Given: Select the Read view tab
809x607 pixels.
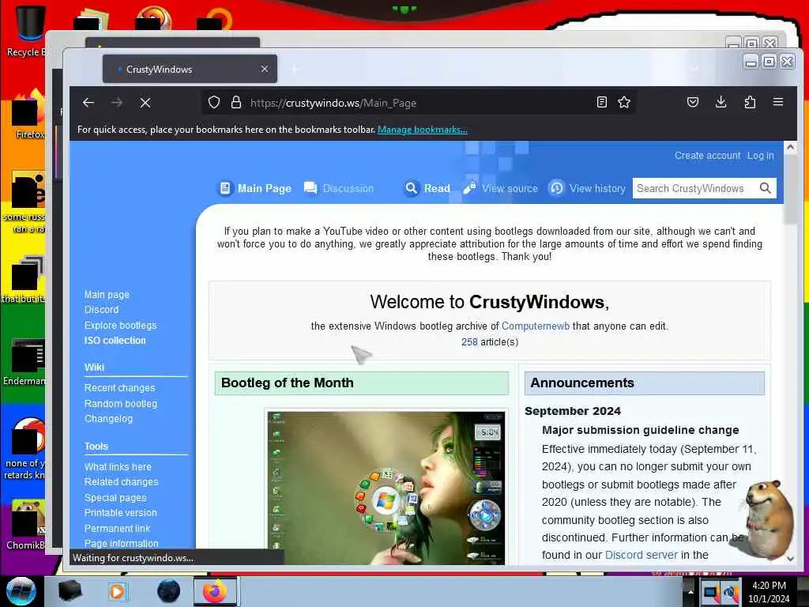Looking at the screenshot, I should [427, 188].
